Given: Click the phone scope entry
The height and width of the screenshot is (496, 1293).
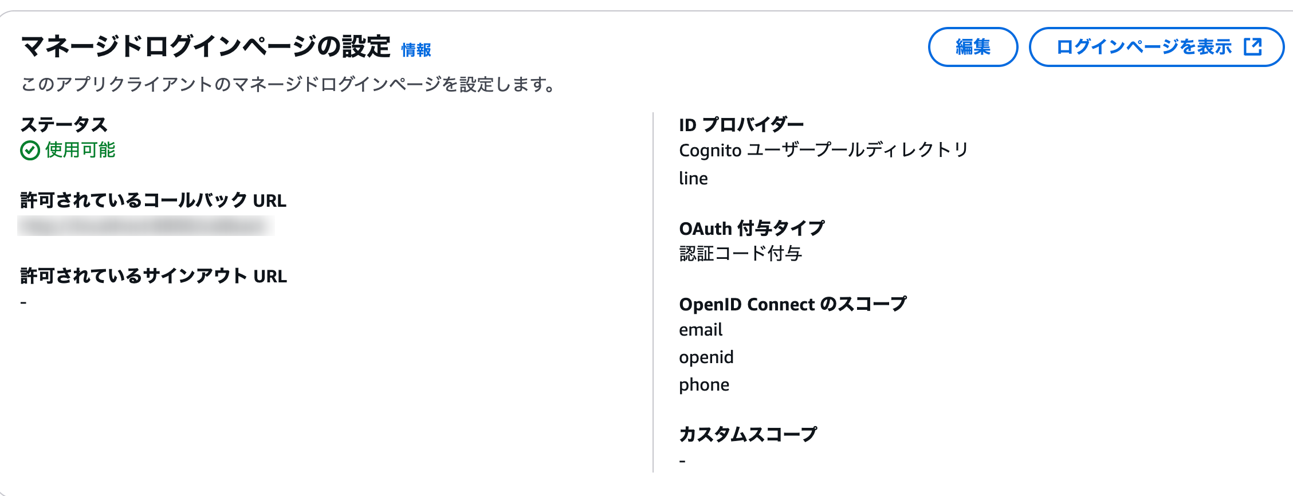Looking at the screenshot, I should click(x=704, y=385).
